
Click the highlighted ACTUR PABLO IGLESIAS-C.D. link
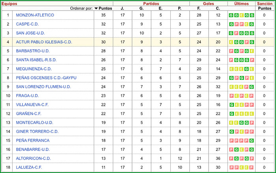point(44,42)
